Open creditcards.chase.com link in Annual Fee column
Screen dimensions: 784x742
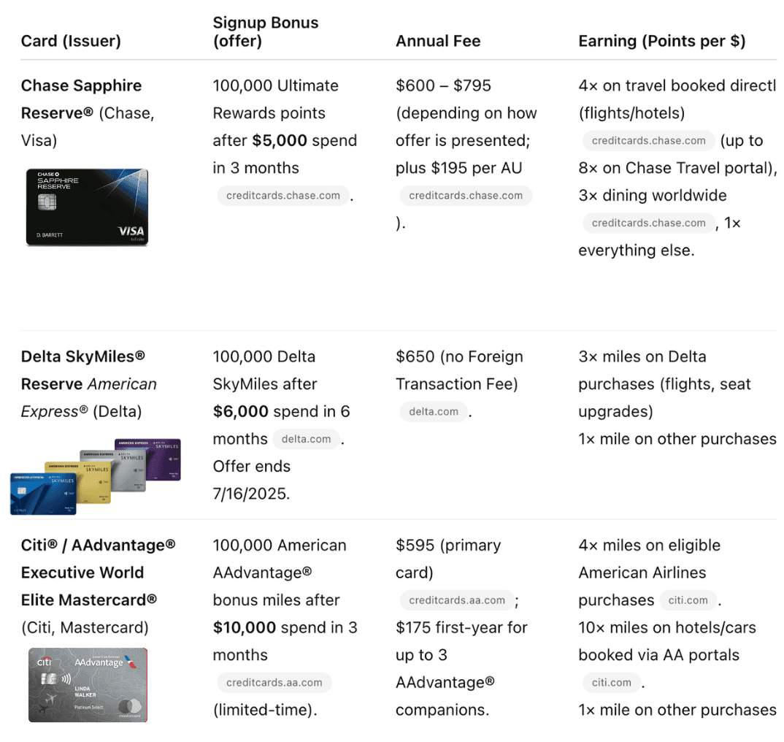pyautogui.click(x=466, y=196)
